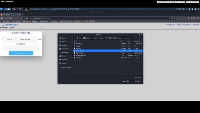Open the Kali Docs bookmark
Screen dimensions: 200x113
point(34,21)
